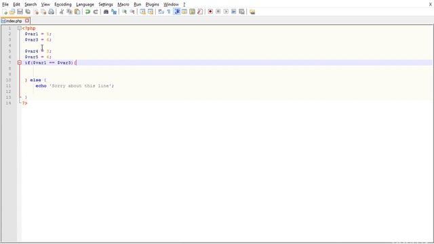Click the '$var4' assignment line

pos(38,52)
